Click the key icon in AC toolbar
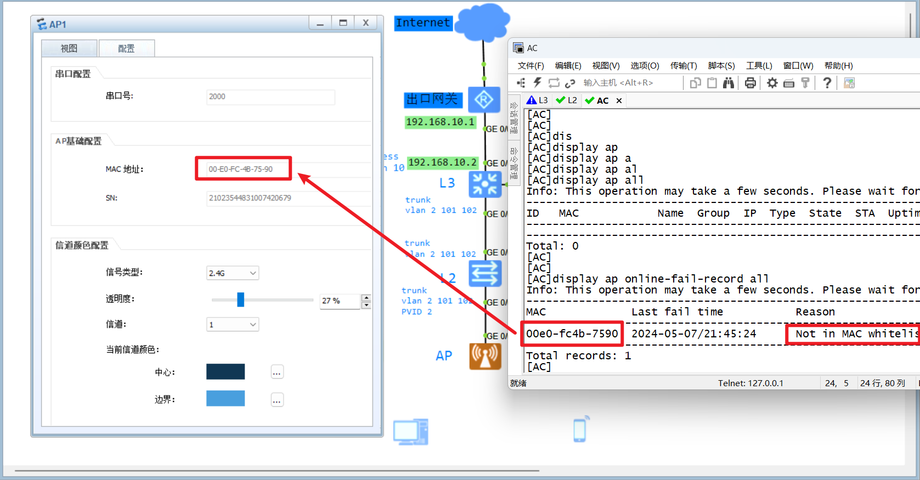 [x=805, y=83]
